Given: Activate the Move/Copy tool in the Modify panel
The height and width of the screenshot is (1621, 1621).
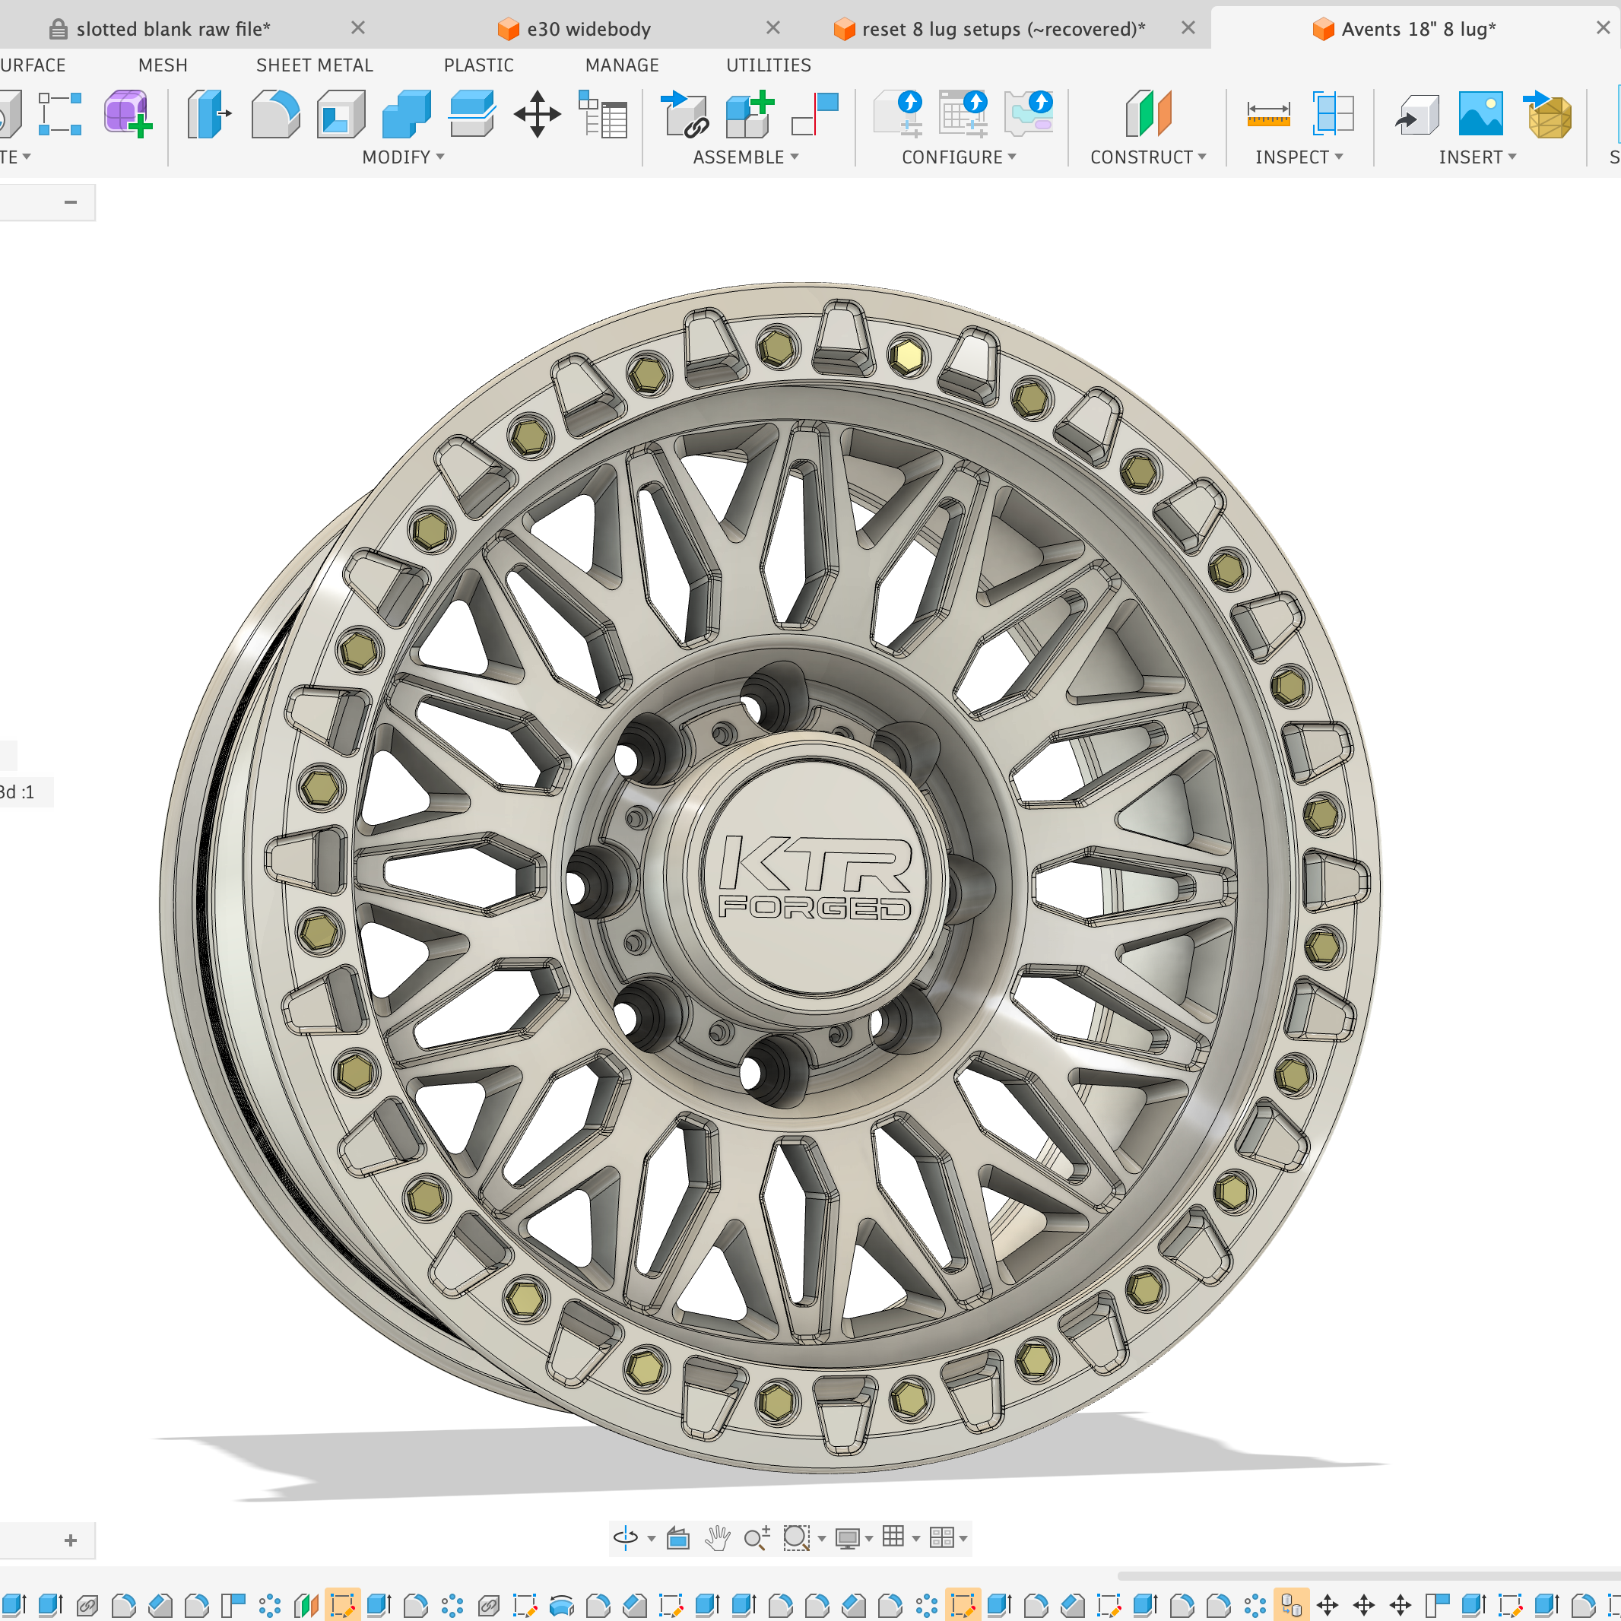Looking at the screenshot, I should coord(537,113).
